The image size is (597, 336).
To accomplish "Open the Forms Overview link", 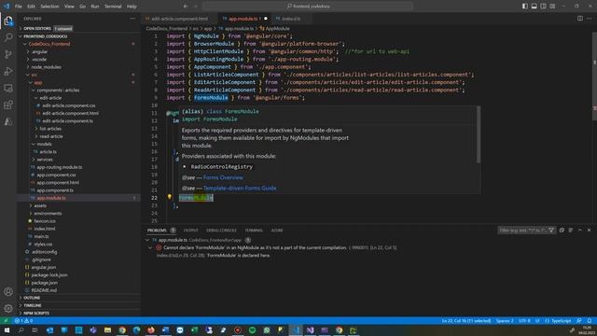I will tap(223, 177).
